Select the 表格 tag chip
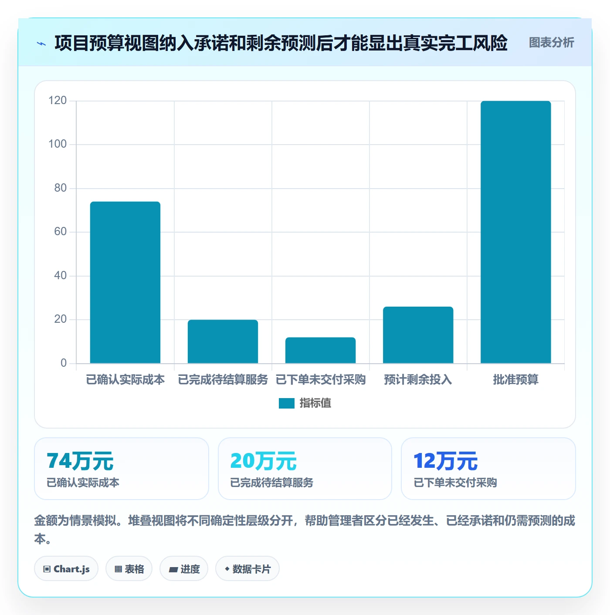The height and width of the screenshot is (615, 610). tap(129, 569)
